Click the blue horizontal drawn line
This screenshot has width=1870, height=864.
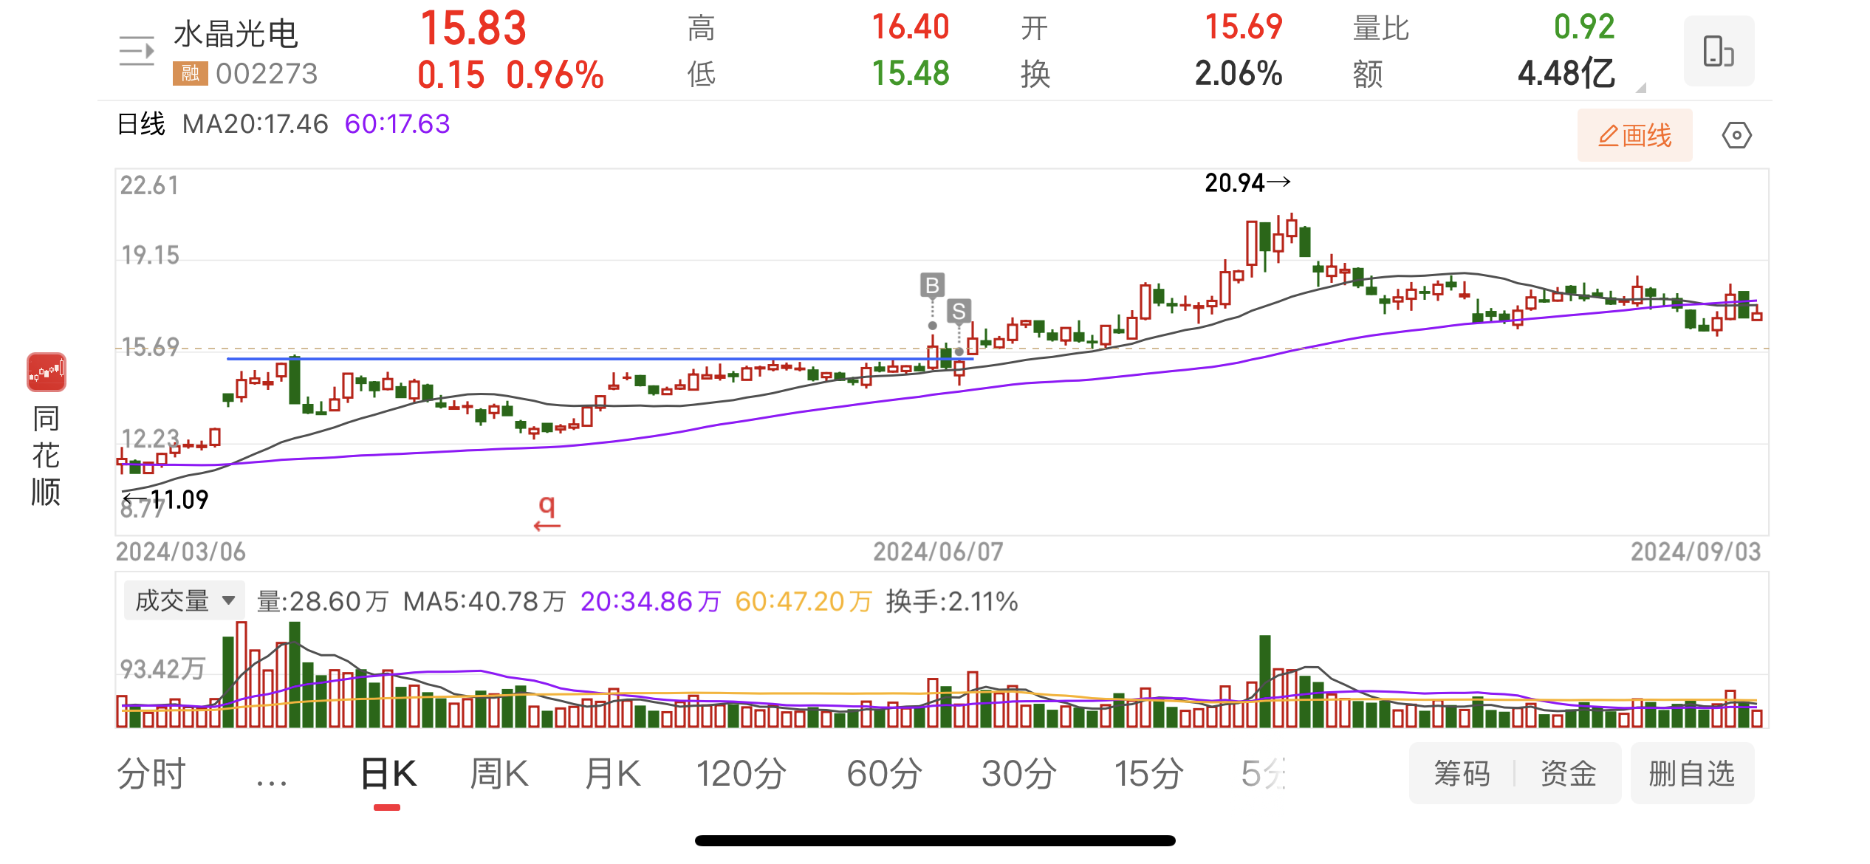[x=517, y=359]
